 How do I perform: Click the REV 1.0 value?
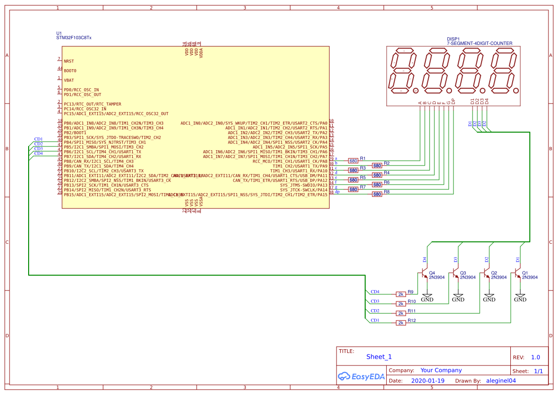point(535,357)
